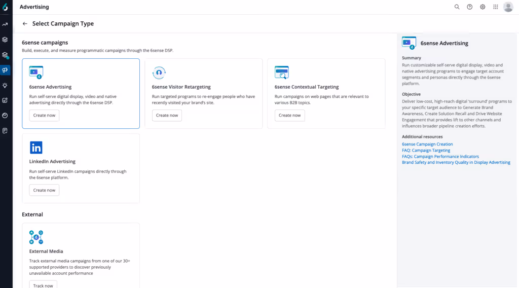Create now under 6sense Advertising
519x288 pixels.
click(44, 115)
